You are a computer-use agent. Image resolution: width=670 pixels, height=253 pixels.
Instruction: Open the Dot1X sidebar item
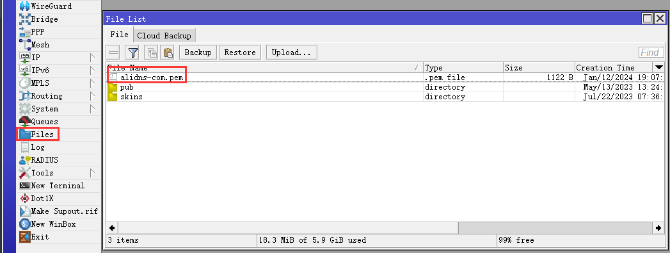[36, 199]
